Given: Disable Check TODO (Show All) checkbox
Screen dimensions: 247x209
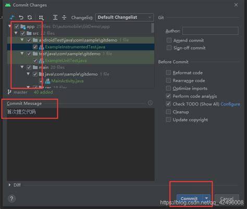Looking at the screenshot, I should [168, 104].
